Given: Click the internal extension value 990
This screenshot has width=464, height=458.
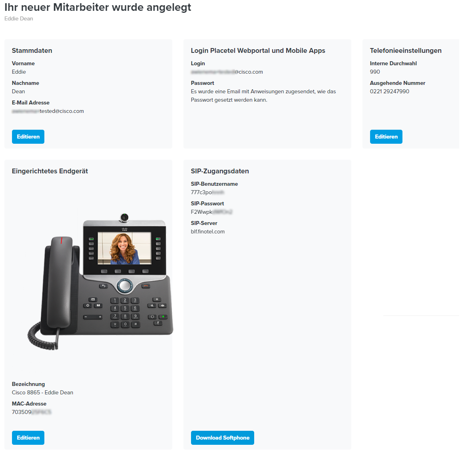Looking at the screenshot, I should (x=375, y=72).
